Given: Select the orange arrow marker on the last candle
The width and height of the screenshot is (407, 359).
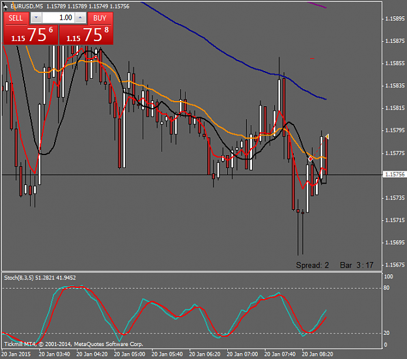Looking at the screenshot, I should pos(327,137).
